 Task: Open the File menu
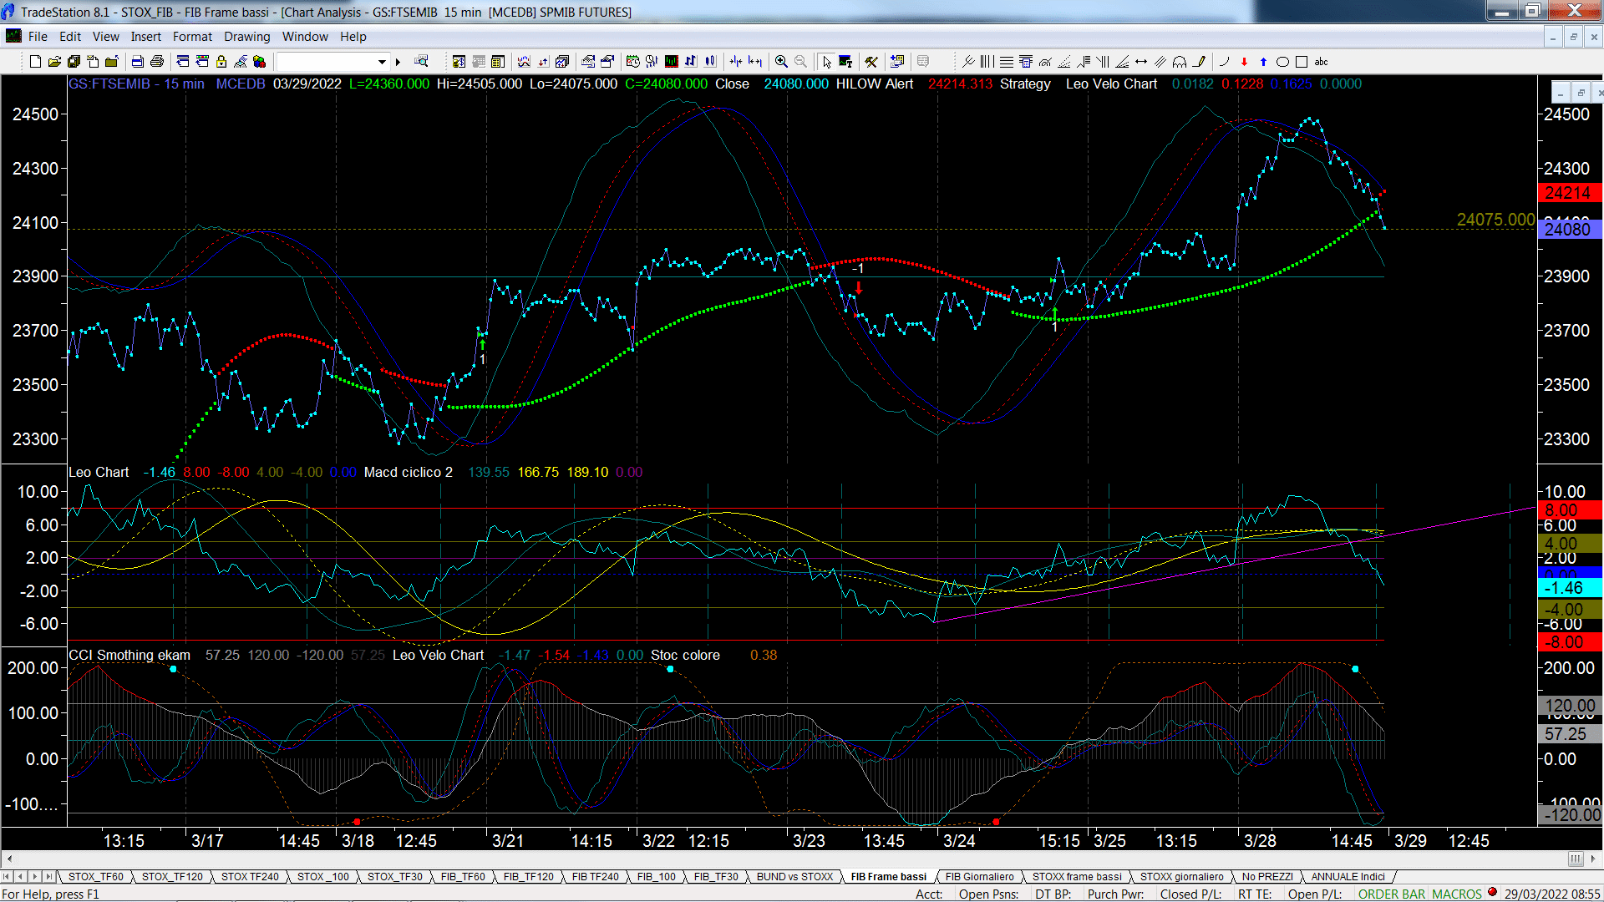(38, 37)
